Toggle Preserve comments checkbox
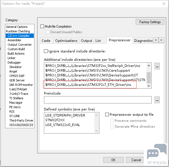169x167 pixels. (x=112, y=121)
